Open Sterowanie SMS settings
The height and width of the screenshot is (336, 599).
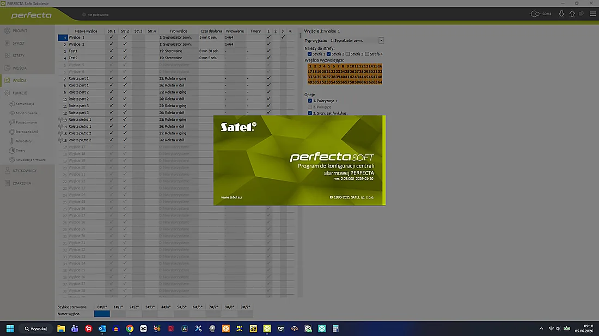pos(27,132)
